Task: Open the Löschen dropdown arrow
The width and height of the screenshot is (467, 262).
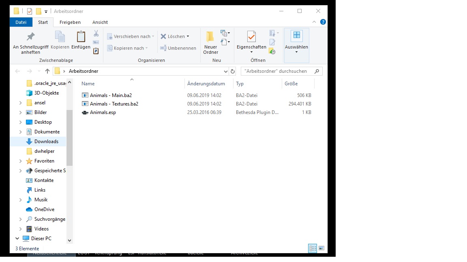Action: (x=188, y=36)
